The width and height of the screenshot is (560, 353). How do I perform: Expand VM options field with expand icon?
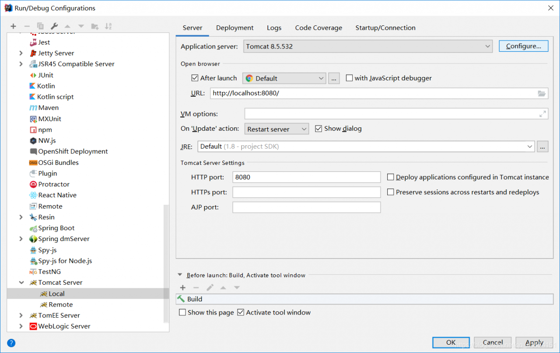pyautogui.click(x=543, y=114)
